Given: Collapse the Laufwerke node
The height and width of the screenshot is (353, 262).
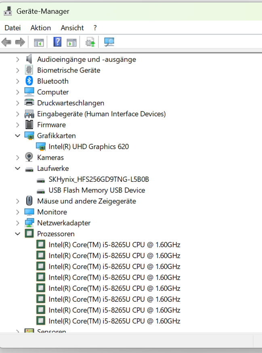Looking at the screenshot, I should pos(17,168).
